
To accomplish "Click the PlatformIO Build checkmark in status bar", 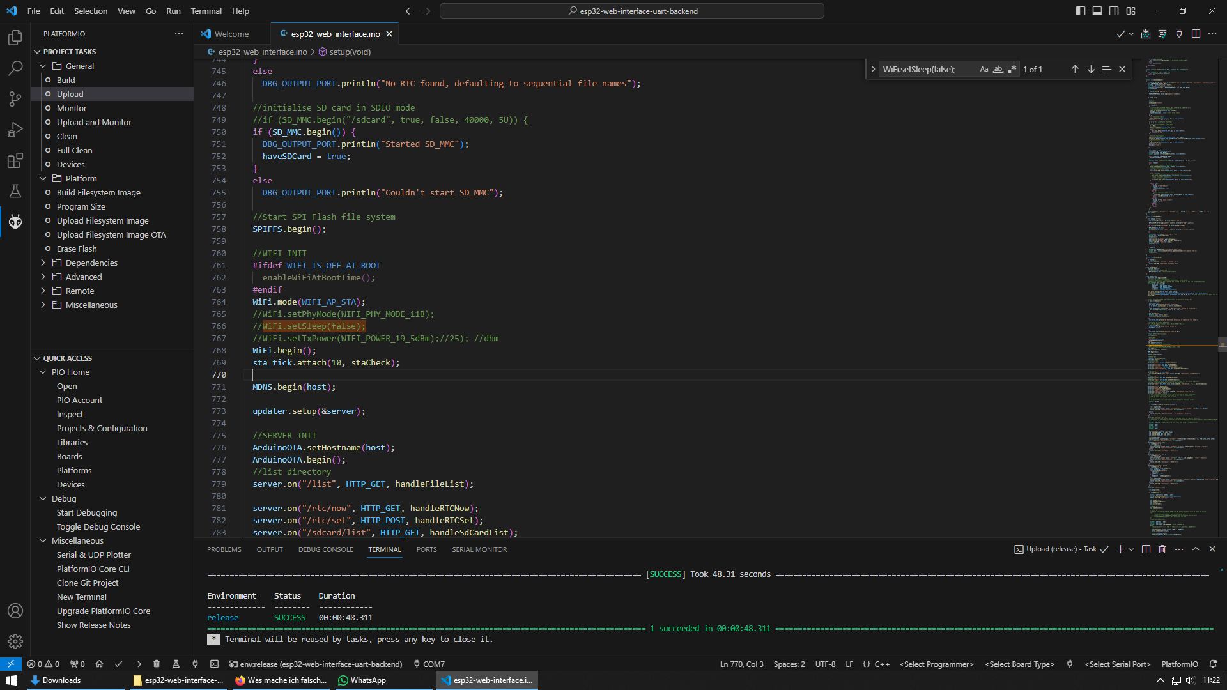I will 118,664.
